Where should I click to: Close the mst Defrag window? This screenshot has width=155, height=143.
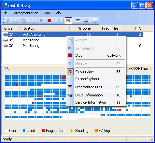tap(149, 5)
